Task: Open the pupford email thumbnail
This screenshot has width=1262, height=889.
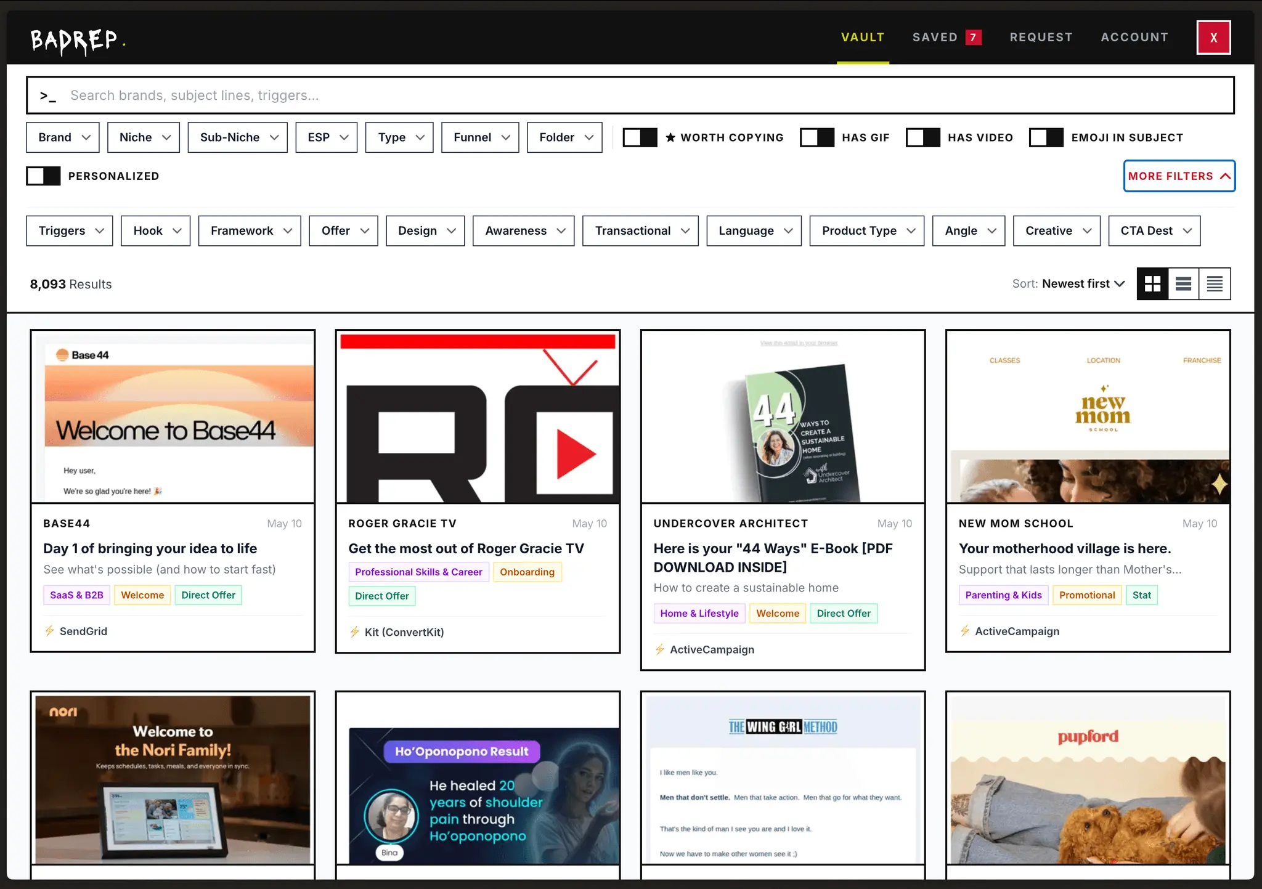Action: point(1088,779)
